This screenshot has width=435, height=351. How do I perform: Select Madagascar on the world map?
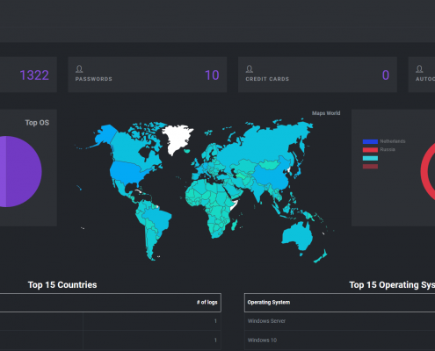[234, 225]
